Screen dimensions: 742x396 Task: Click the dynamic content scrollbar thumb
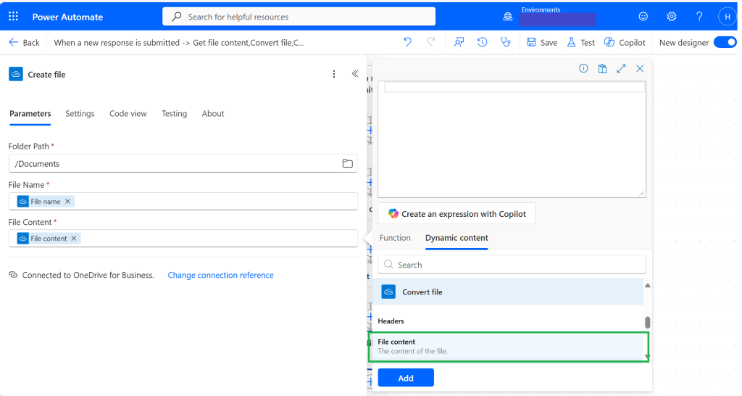pos(647,322)
